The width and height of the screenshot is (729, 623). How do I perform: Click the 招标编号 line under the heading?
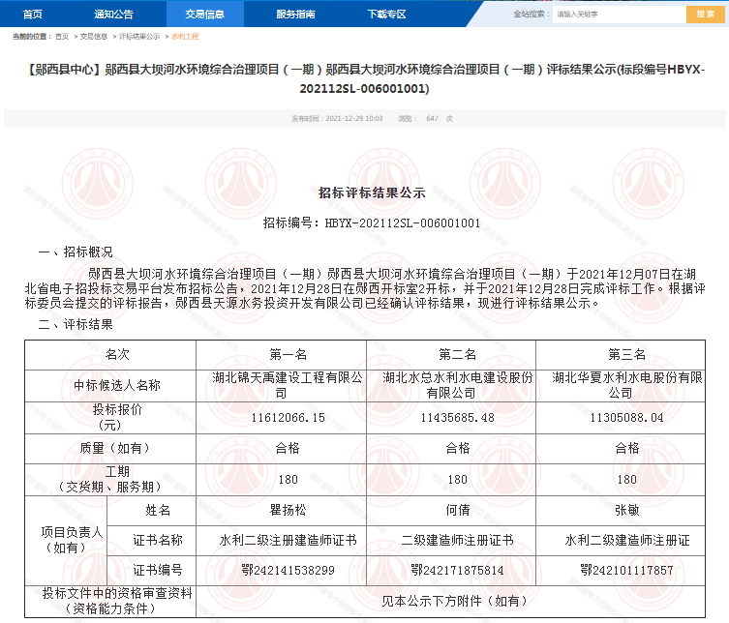click(x=372, y=222)
